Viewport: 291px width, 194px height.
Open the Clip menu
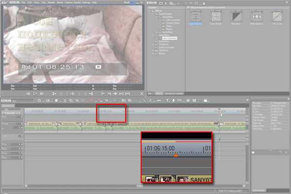[x=44, y=2]
